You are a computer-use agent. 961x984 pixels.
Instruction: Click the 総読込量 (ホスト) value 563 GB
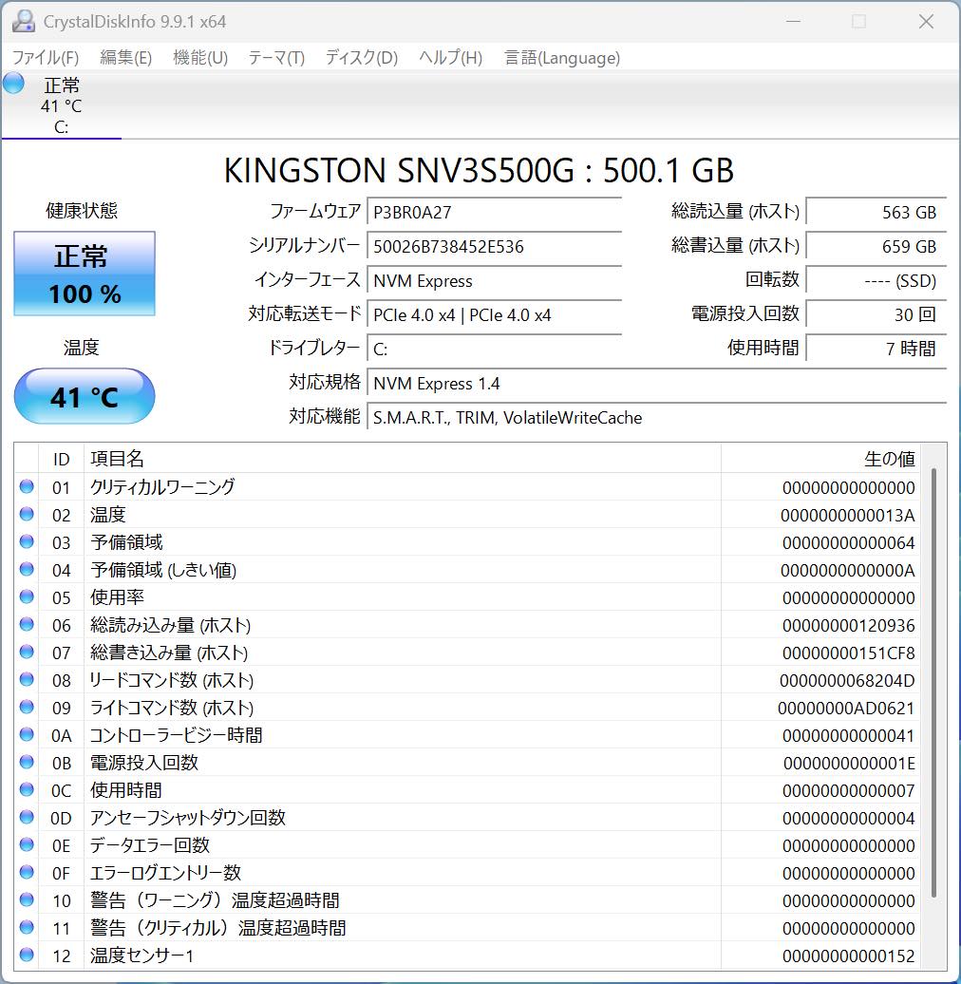pyautogui.click(x=876, y=212)
